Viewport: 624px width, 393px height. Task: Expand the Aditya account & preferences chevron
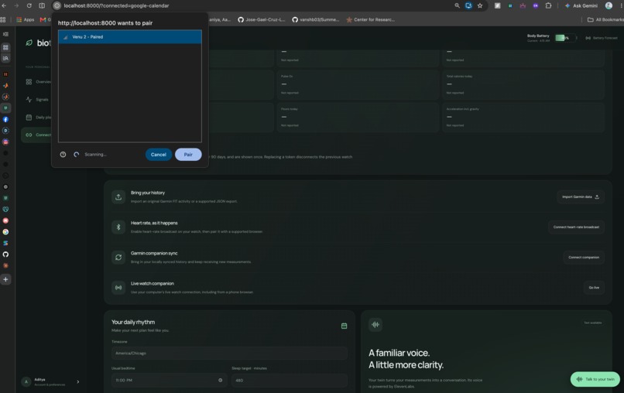(77, 382)
